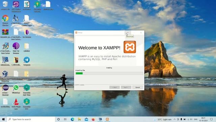The image size is (216, 122).
Task: Open Firefox from taskbar
Action: (x=93, y=119)
